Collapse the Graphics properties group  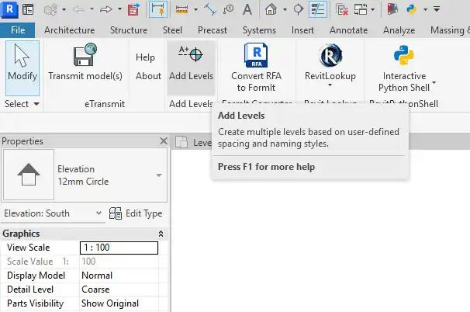click(x=161, y=234)
